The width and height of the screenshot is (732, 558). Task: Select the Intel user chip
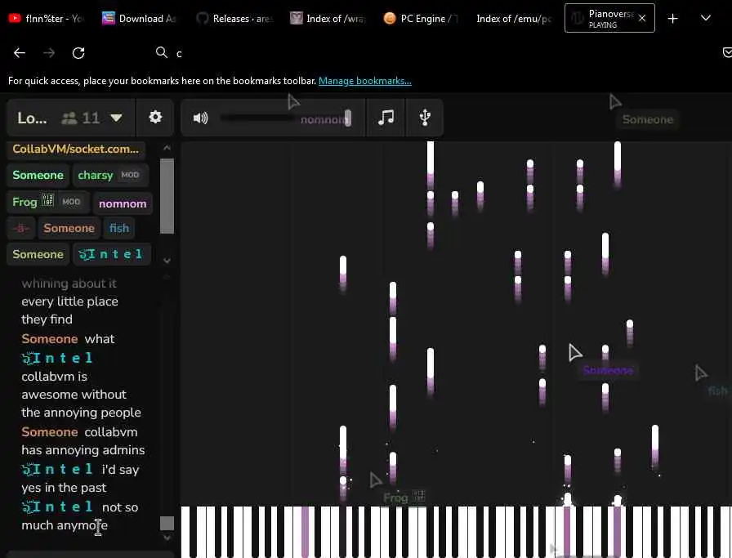coord(111,254)
